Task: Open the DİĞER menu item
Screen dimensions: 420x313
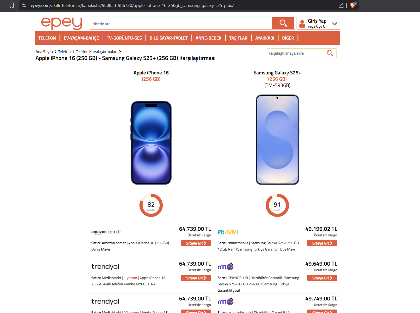Action: pos(288,38)
